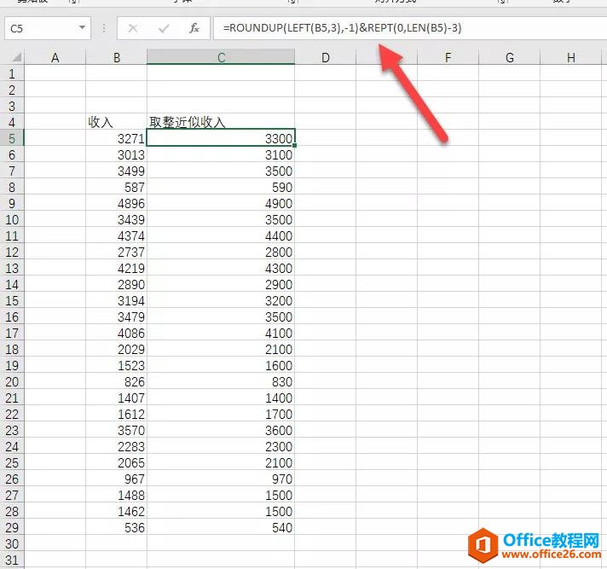This screenshot has height=569, width=607.
Task: Select column D header
Action: (x=326, y=58)
